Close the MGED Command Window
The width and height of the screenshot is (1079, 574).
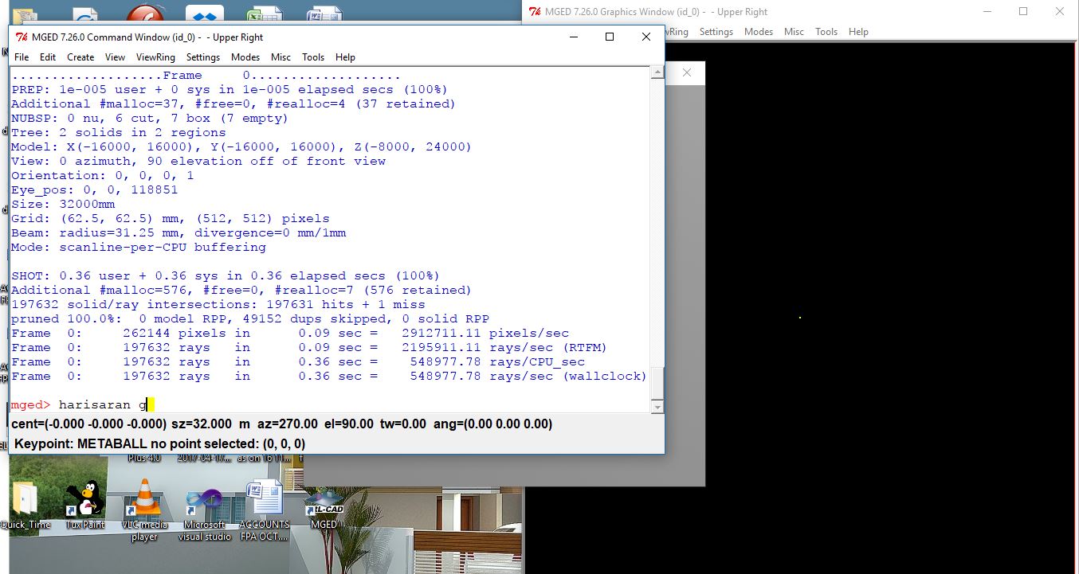click(646, 37)
